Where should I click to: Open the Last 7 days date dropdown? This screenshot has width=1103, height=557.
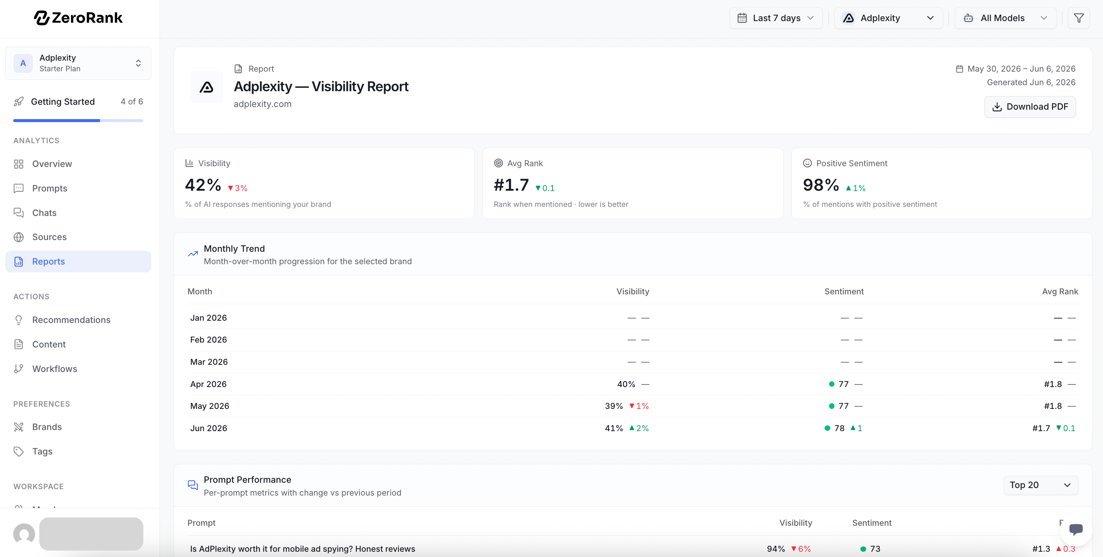776,18
